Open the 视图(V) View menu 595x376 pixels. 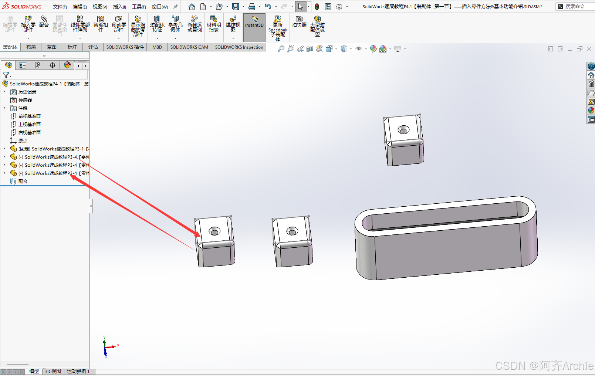pos(100,7)
